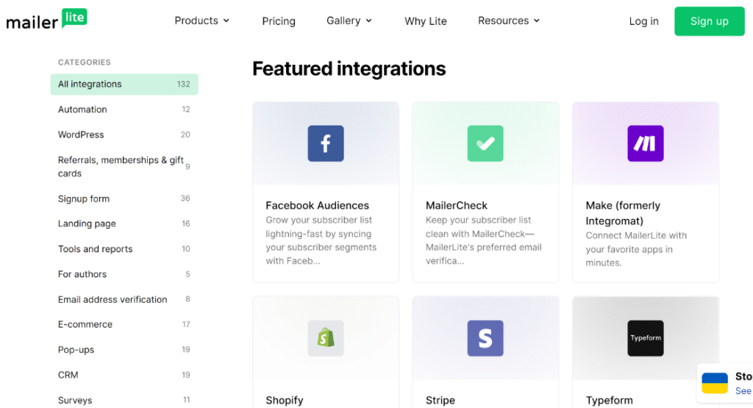Click the Shopify bag icon

[326, 338]
